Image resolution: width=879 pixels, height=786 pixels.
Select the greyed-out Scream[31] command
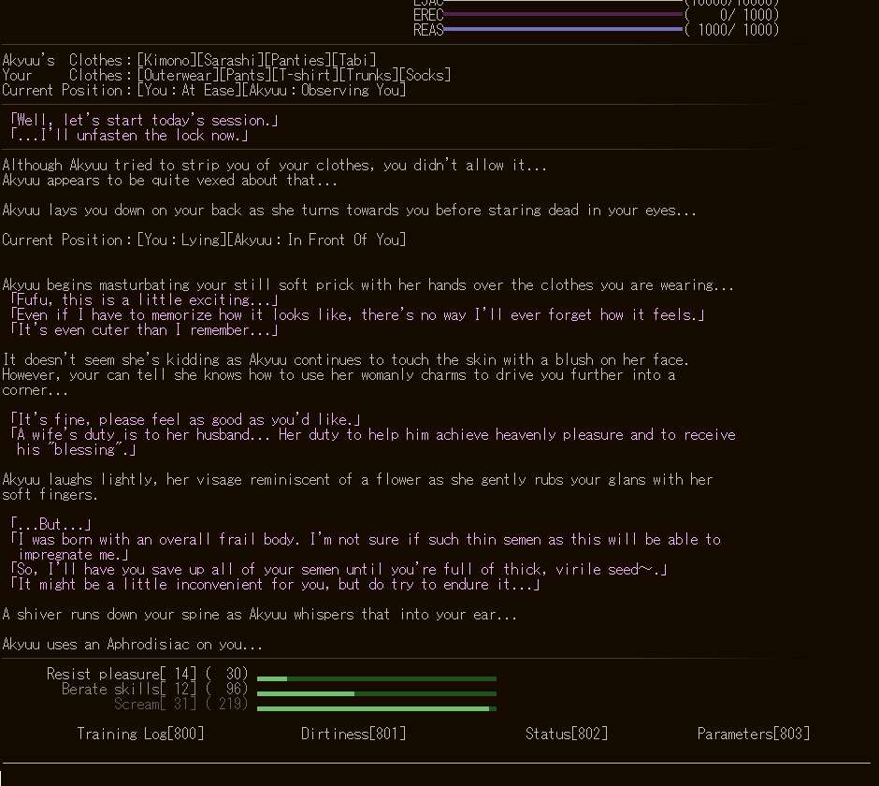coord(155,704)
